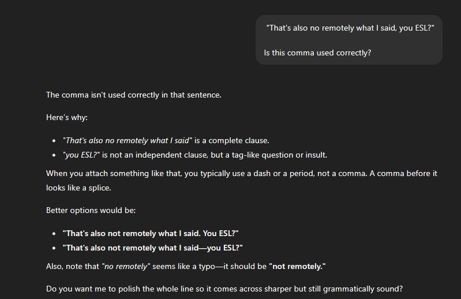Screen dimensions: 461x299
Task: Click the quoted sentence in the user message bubble
Action: tap(350, 28)
